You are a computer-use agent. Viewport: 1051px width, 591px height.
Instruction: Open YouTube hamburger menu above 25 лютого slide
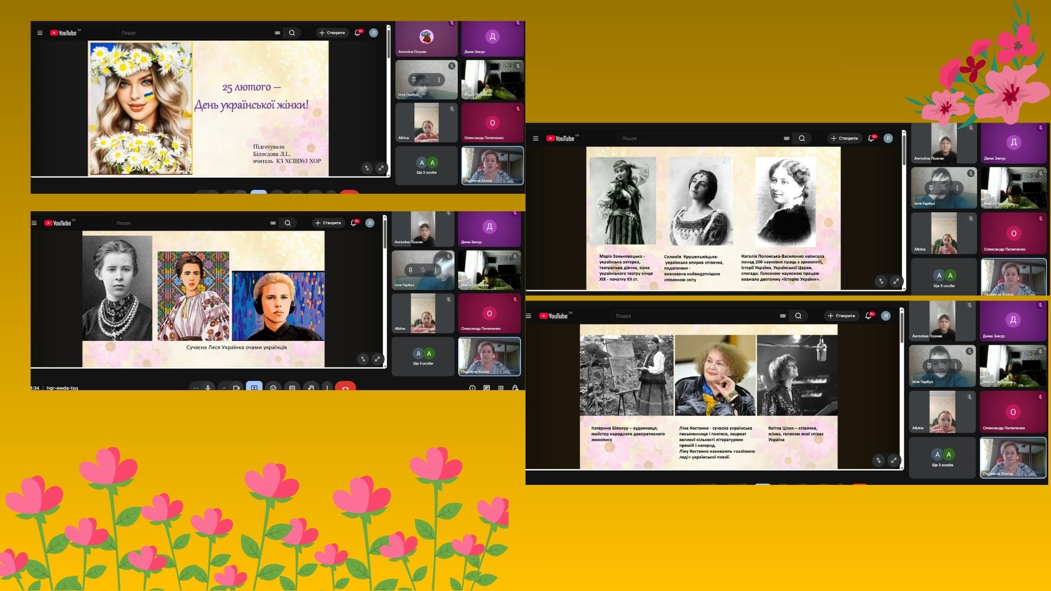click(x=39, y=33)
